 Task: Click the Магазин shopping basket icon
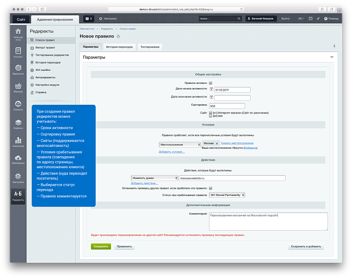[18, 87]
